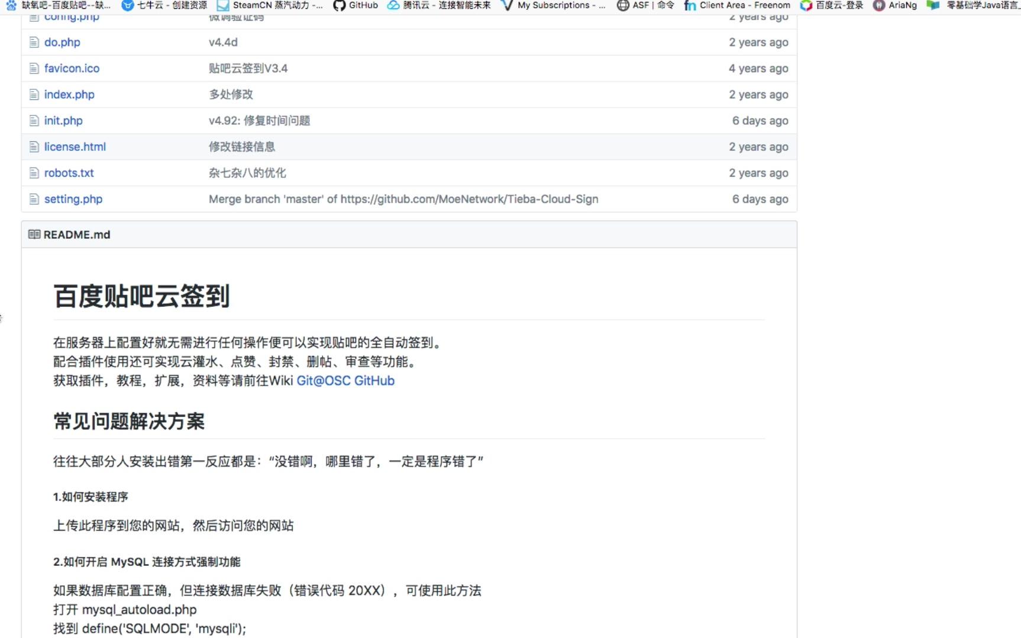Open the init.php file
Screen dimensions: 1021x638
(x=64, y=121)
